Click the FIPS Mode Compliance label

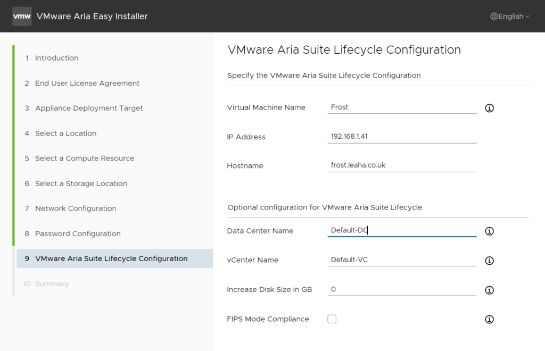point(268,319)
